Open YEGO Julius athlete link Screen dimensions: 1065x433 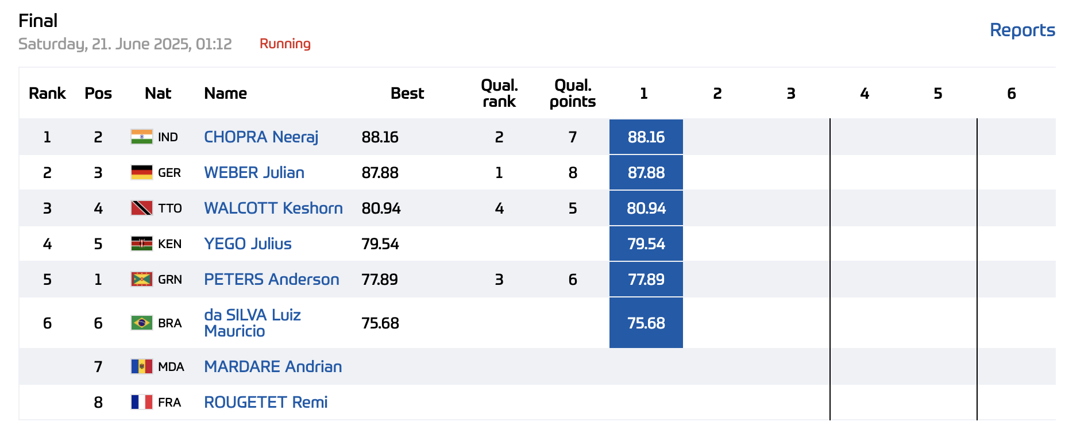pos(248,243)
